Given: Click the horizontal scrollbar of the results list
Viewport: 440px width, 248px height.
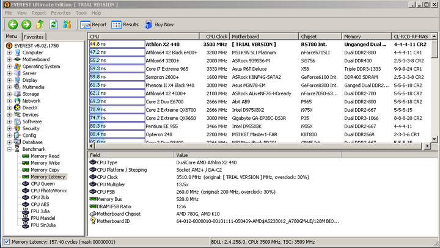Looking at the screenshot, I should coord(257,146).
